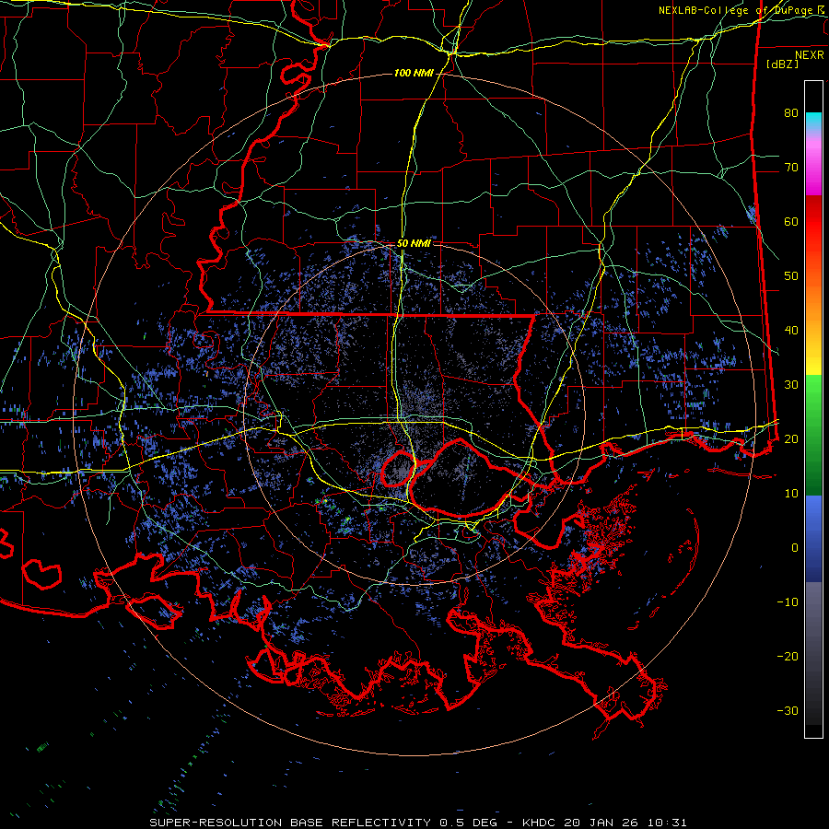The height and width of the screenshot is (829, 829).
Task: Click the 50 dBZ value on color scale
Action: [791, 276]
